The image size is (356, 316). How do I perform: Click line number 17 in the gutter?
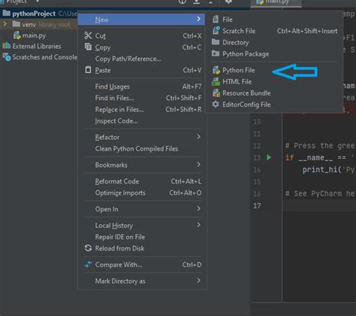pyautogui.click(x=257, y=206)
